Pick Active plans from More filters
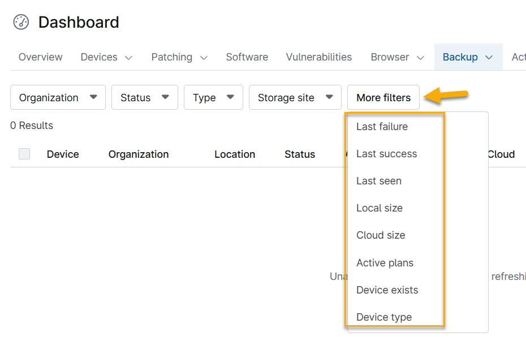Viewport: 526px width, 354px height. (x=385, y=263)
